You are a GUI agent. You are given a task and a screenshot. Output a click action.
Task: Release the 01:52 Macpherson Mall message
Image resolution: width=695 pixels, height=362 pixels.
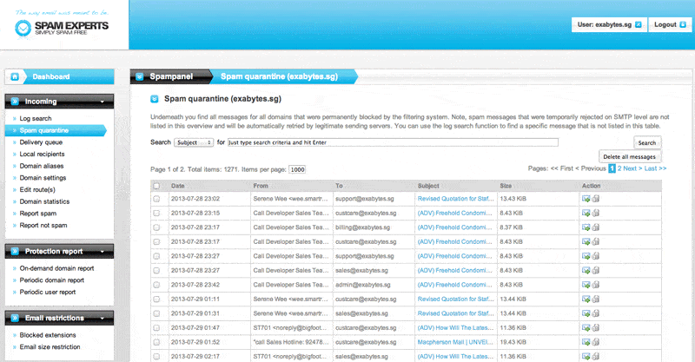[x=586, y=342]
